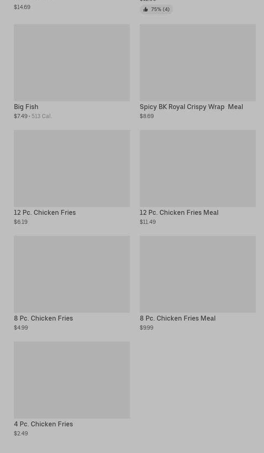Viewport: 264px width, 453px height.
Task: Open the 8 Pc. Chicken Fries Meal photo
Action: pyautogui.click(x=198, y=274)
